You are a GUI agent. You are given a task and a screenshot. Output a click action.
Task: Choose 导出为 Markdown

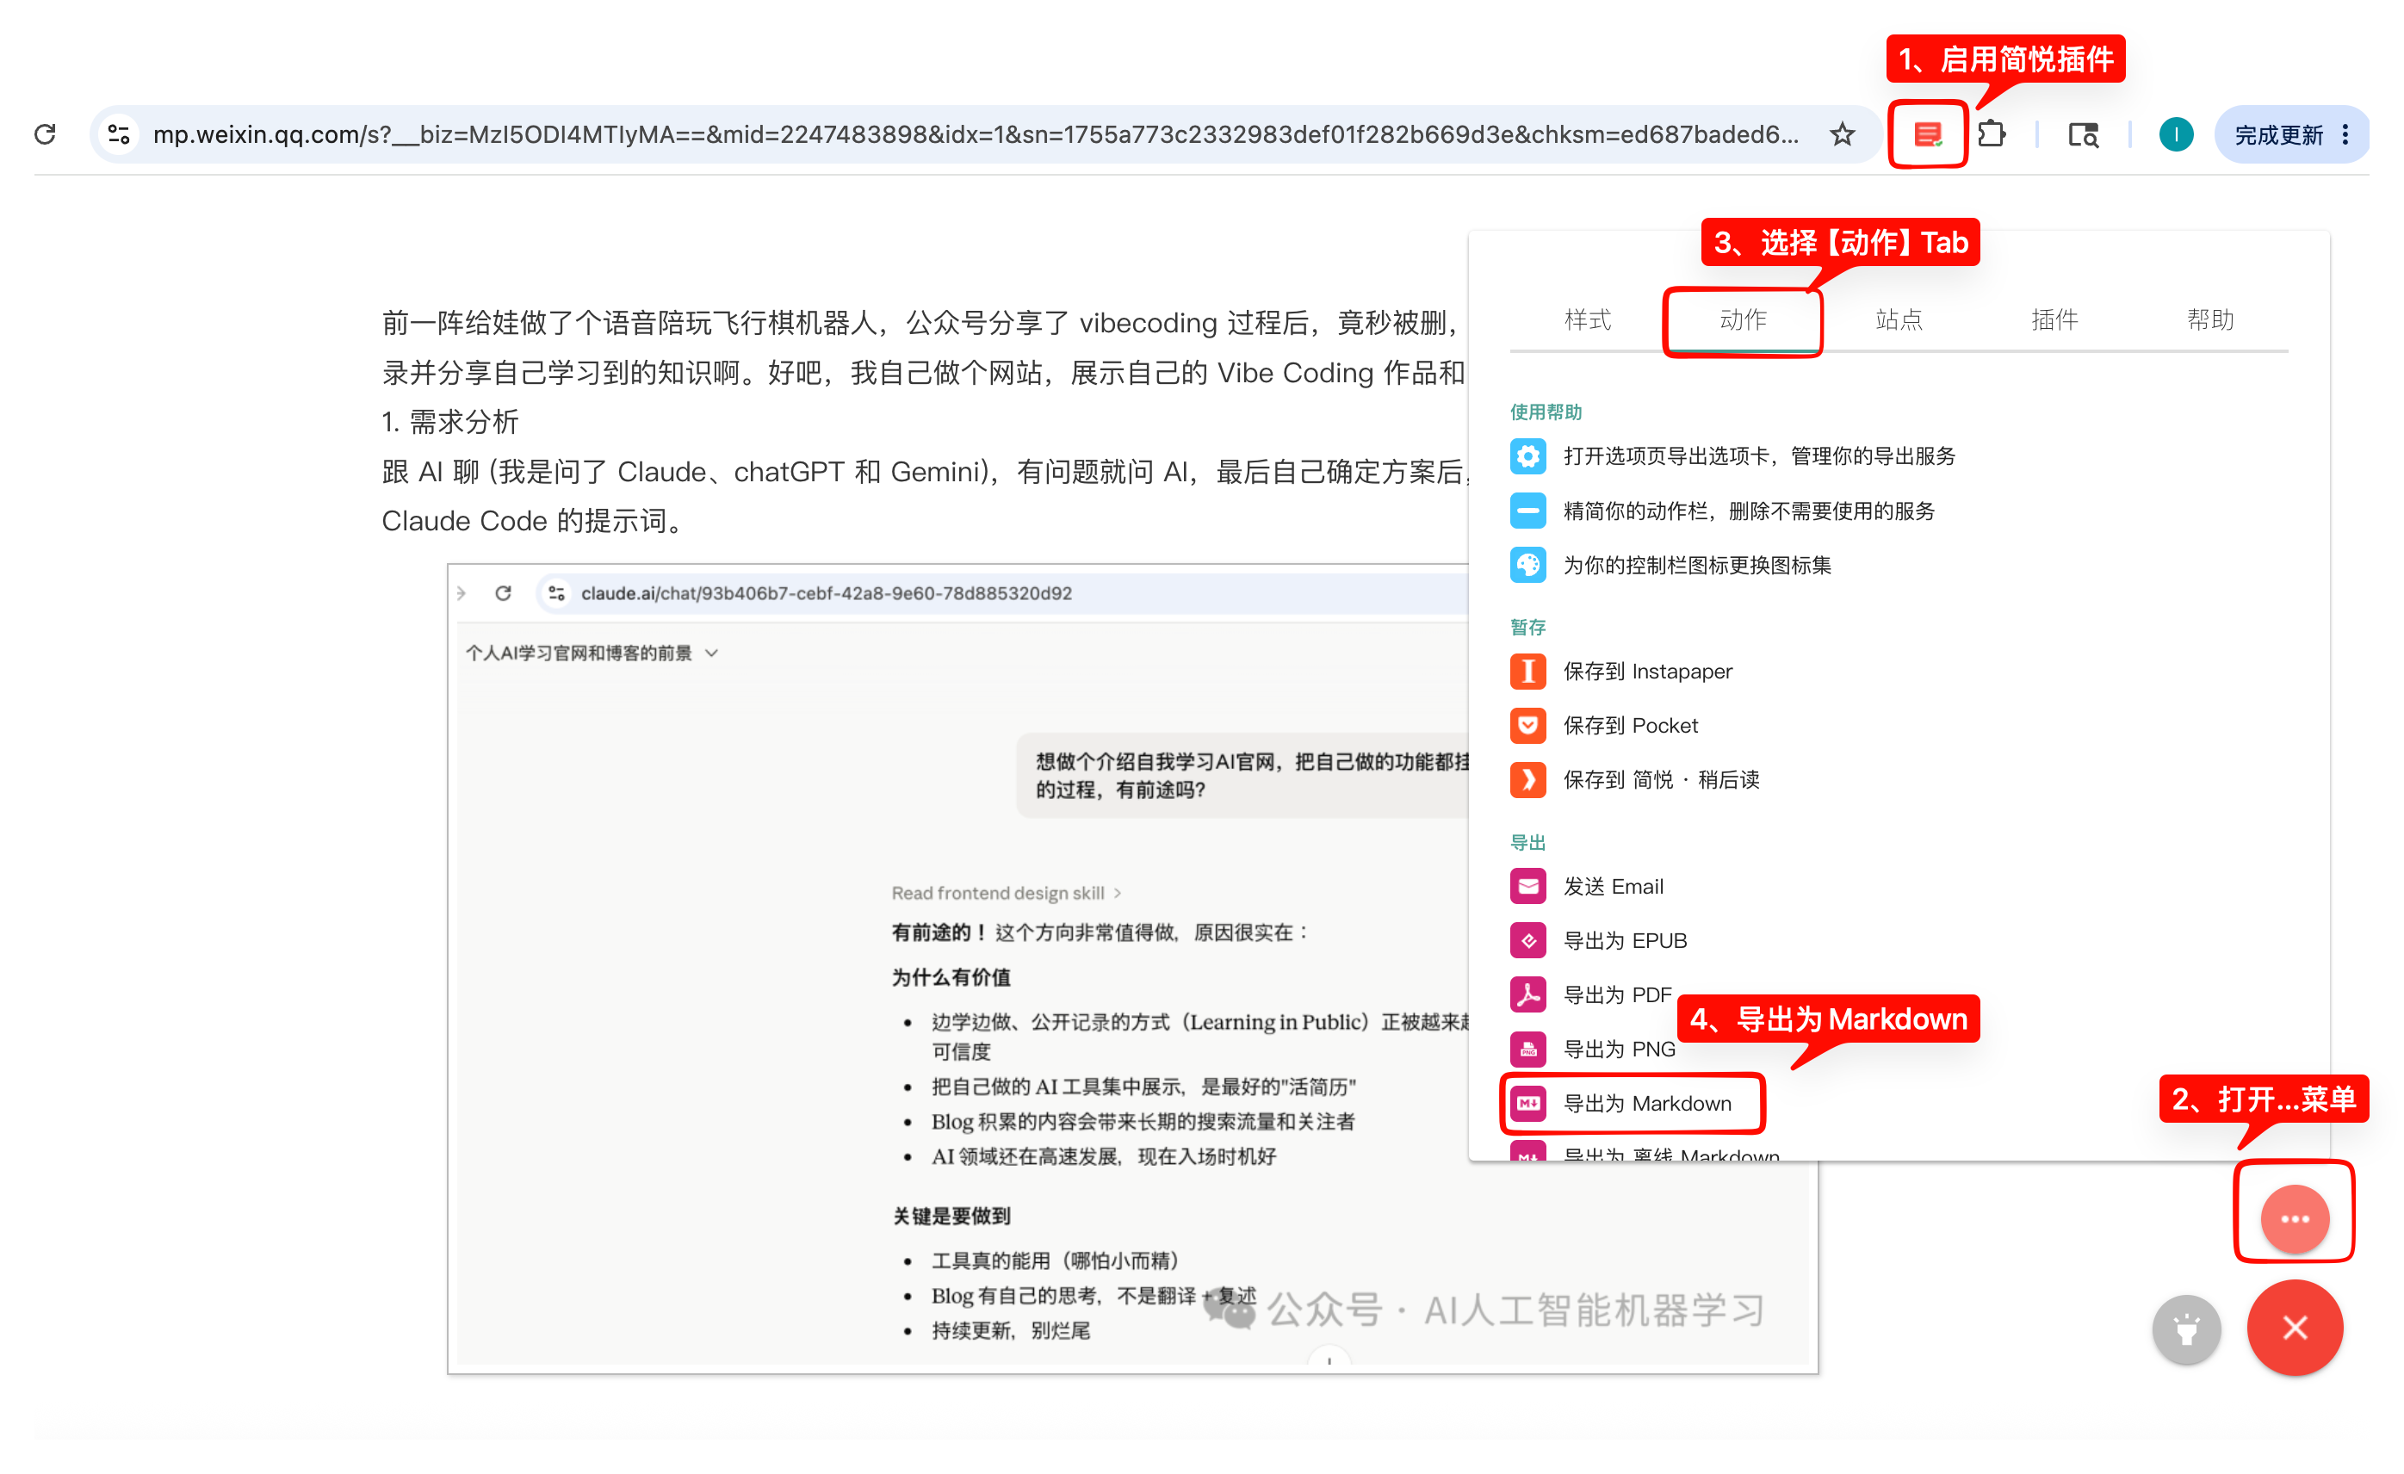(1647, 1103)
